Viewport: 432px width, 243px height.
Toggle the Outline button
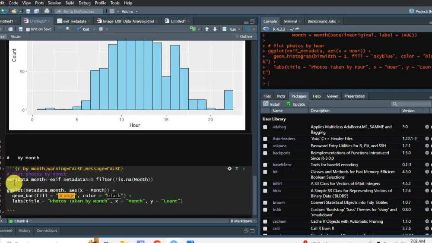pyautogui.click(x=244, y=36)
